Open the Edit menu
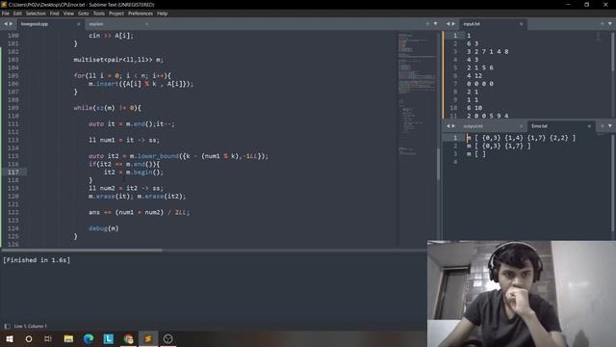Image resolution: width=616 pixels, height=347 pixels. [x=17, y=13]
